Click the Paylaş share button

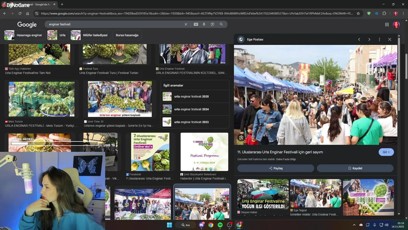pyautogui.click(x=276, y=168)
